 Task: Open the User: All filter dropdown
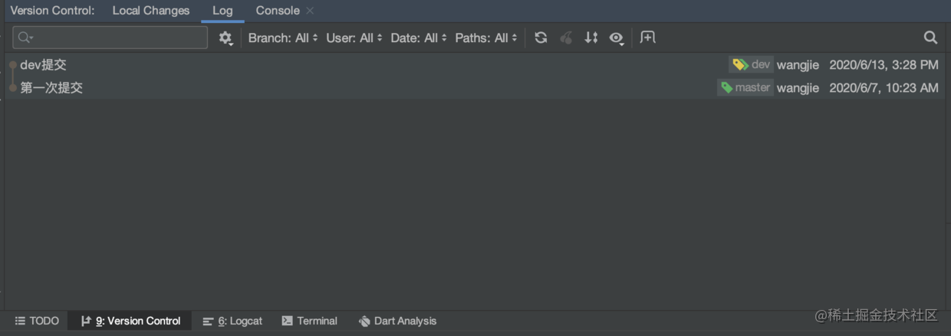(354, 38)
